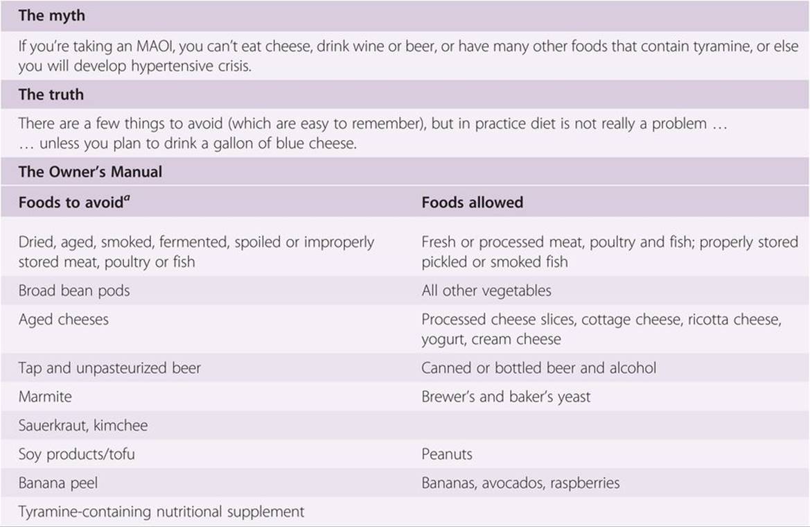Select 'Bananas, avocados, raspberries' cell
Image resolution: width=810 pixels, height=527 pixels.
[520, 483]
